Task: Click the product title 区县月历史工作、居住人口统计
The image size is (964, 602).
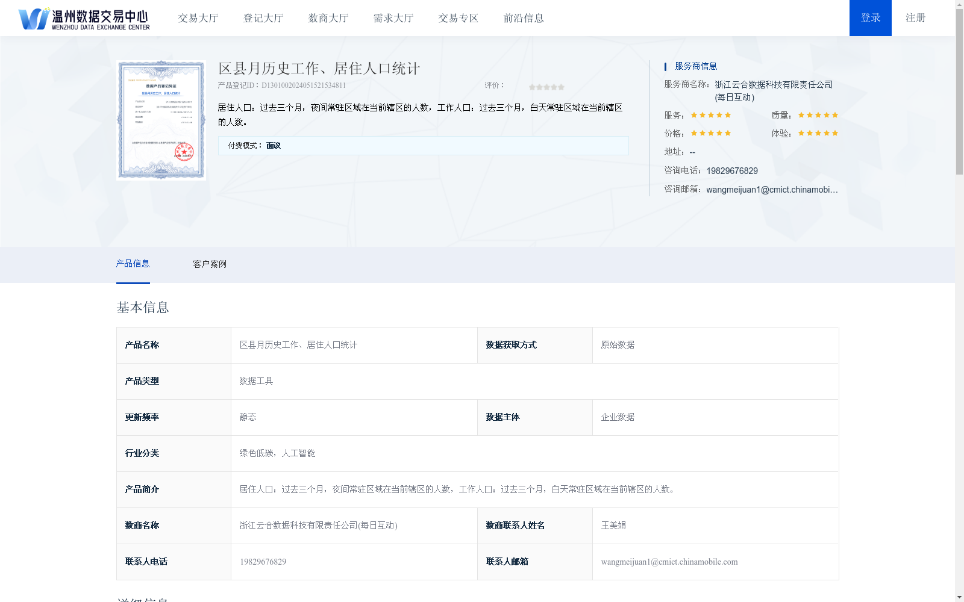Action: (x=319, y=69)
